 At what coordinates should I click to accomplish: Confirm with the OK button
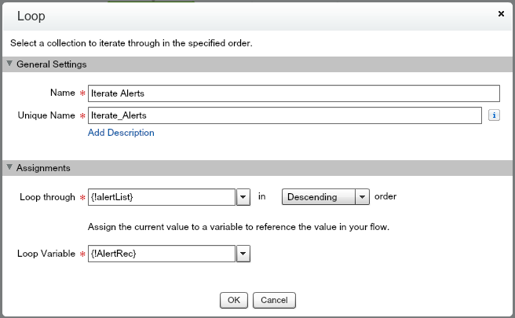pyautogui.click(x=234, y=300)
